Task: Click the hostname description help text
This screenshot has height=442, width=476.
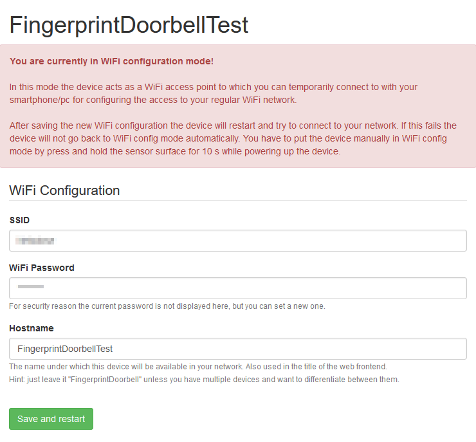Action: [198, 367]
